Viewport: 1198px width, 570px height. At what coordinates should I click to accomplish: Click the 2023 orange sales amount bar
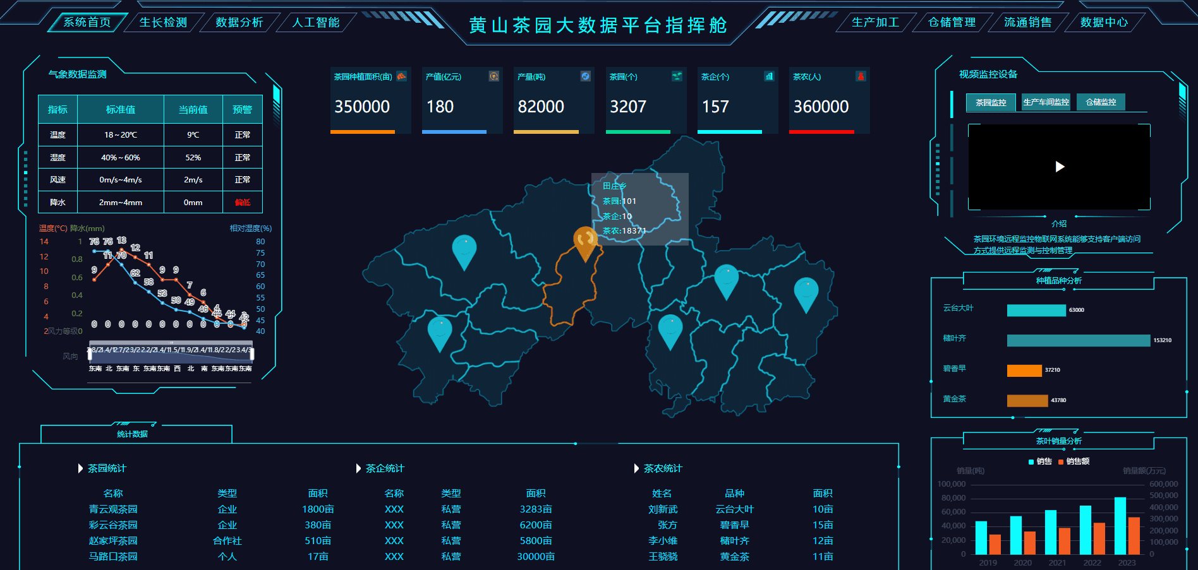point(1134,536)
